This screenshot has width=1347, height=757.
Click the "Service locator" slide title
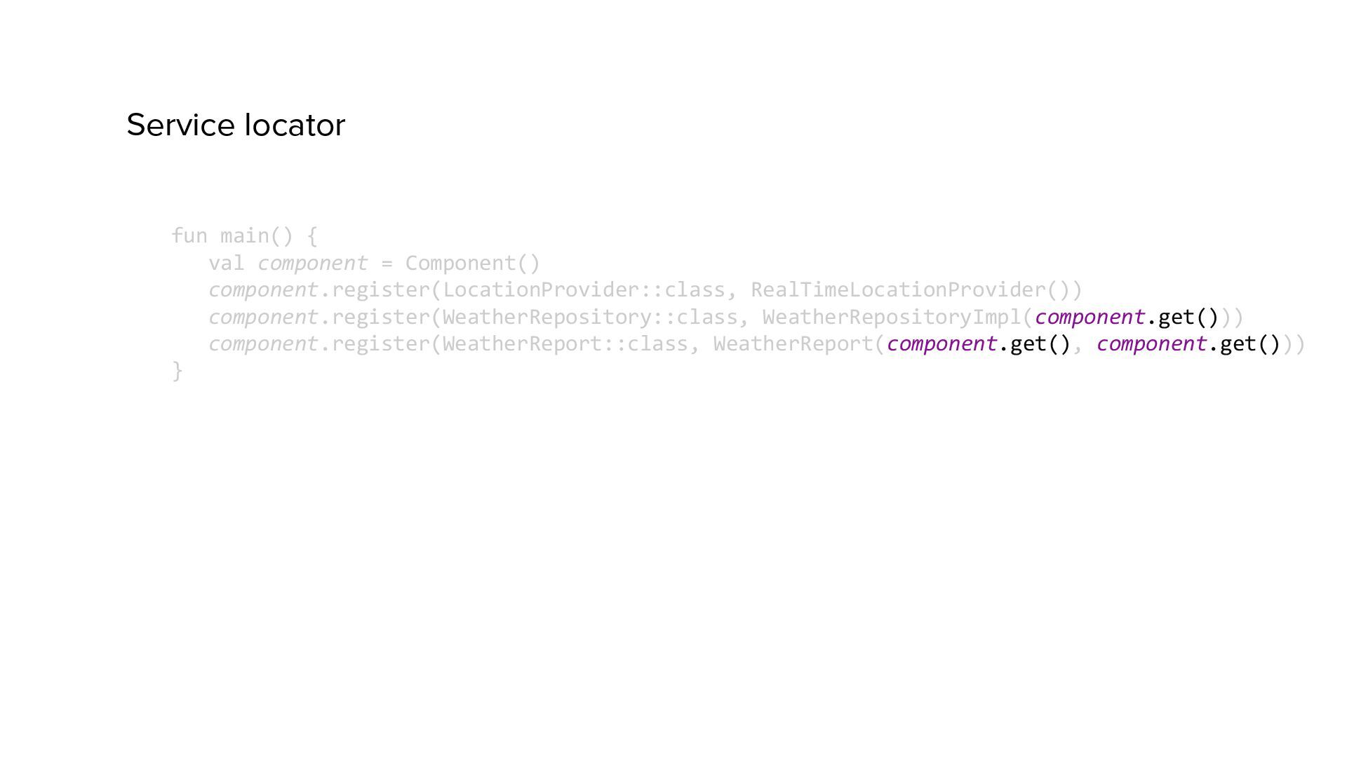tap(236, 125)
